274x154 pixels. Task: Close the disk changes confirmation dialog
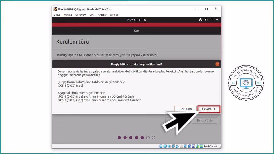point(217,64)
